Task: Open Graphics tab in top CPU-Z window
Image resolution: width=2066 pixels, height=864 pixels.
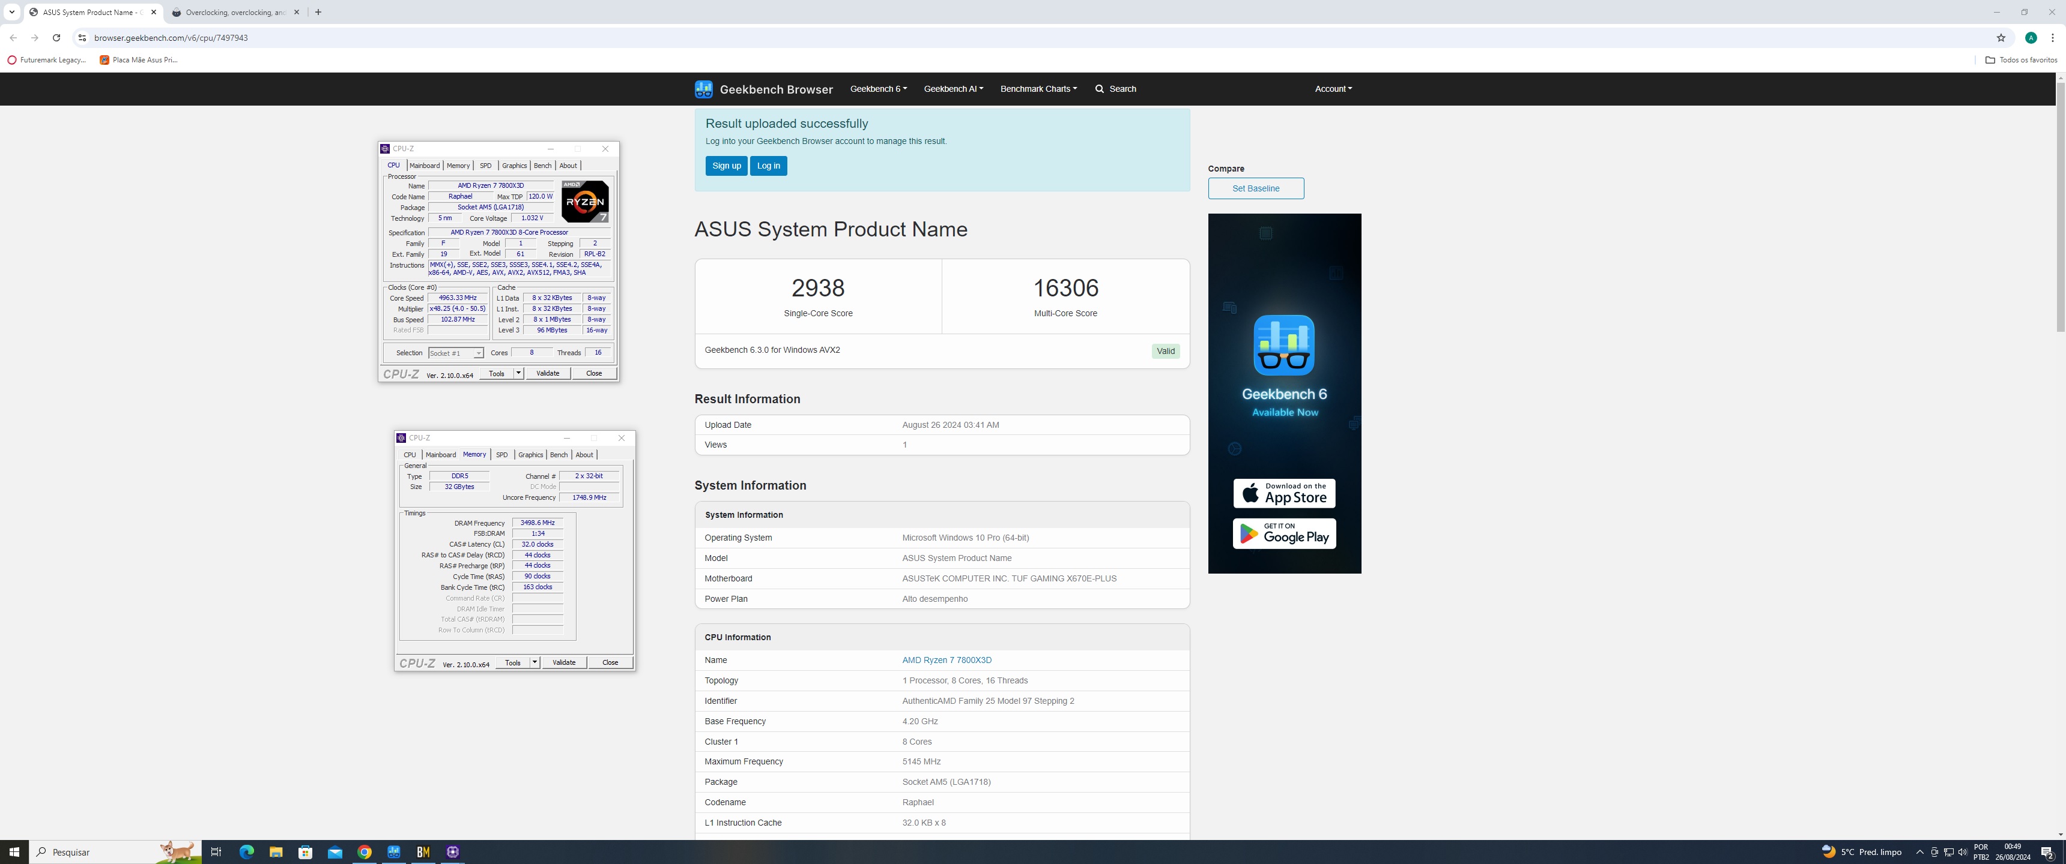Action: pos(514,166)
